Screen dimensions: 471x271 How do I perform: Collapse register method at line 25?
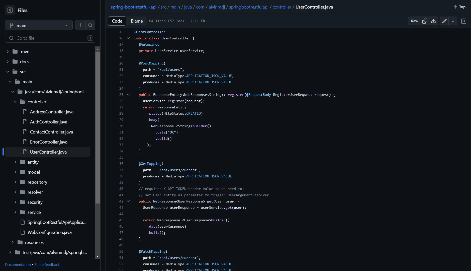128,95
